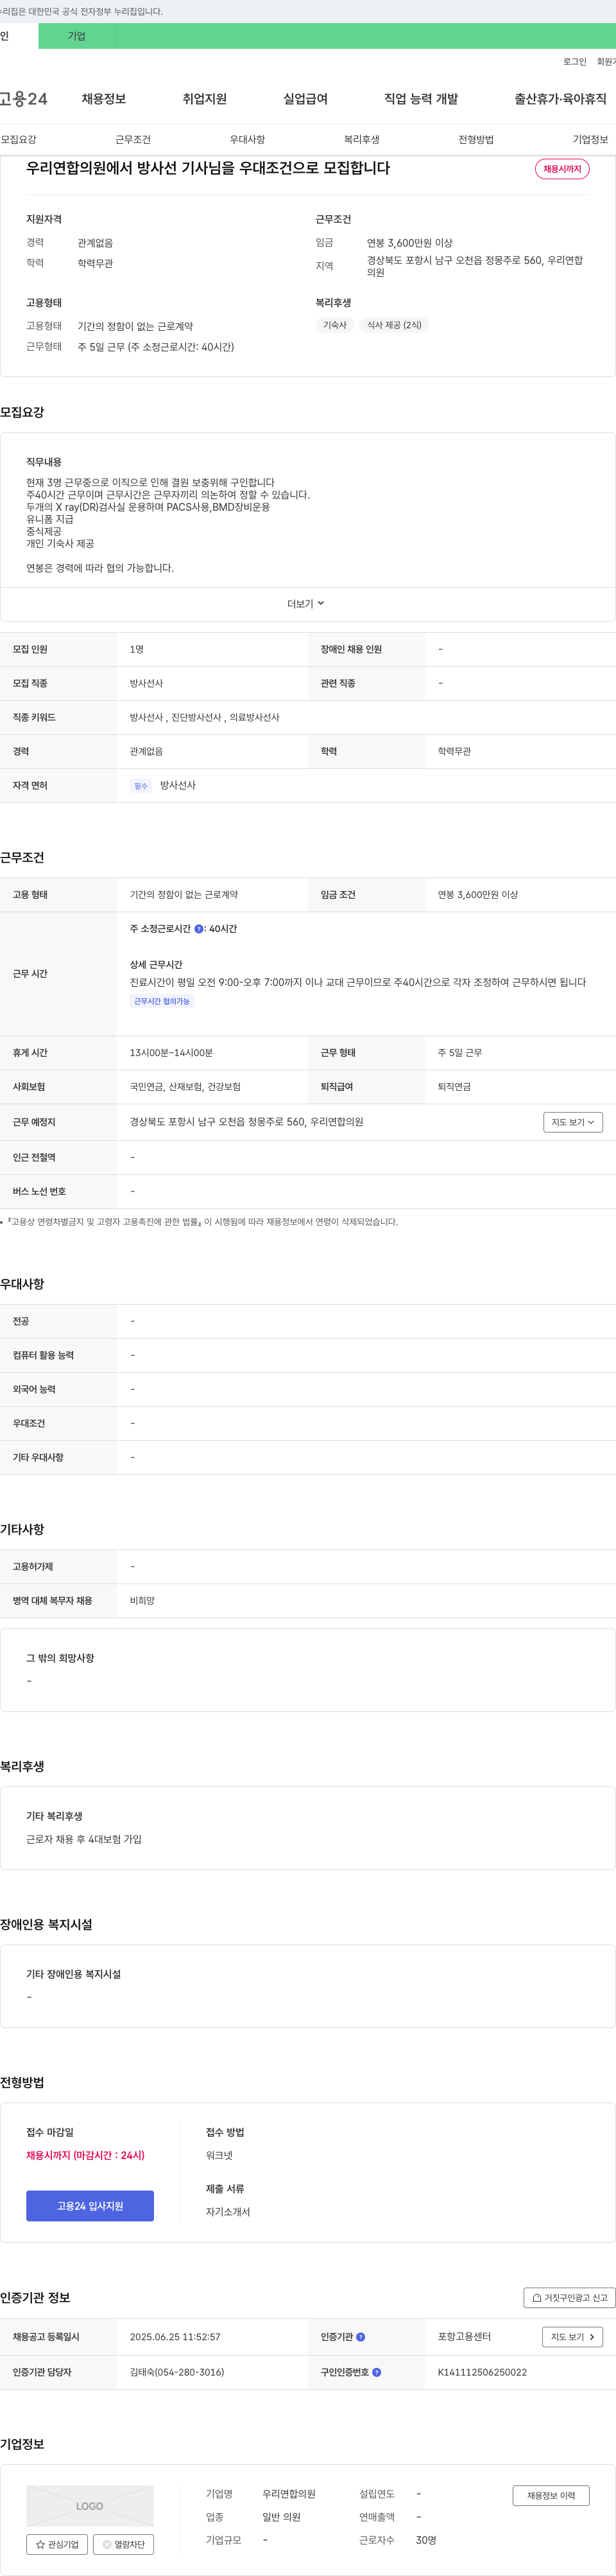This screenshot has width=616, height=2576.
Task: Jump to 근무조건 section tab
Action: (133, 139)
